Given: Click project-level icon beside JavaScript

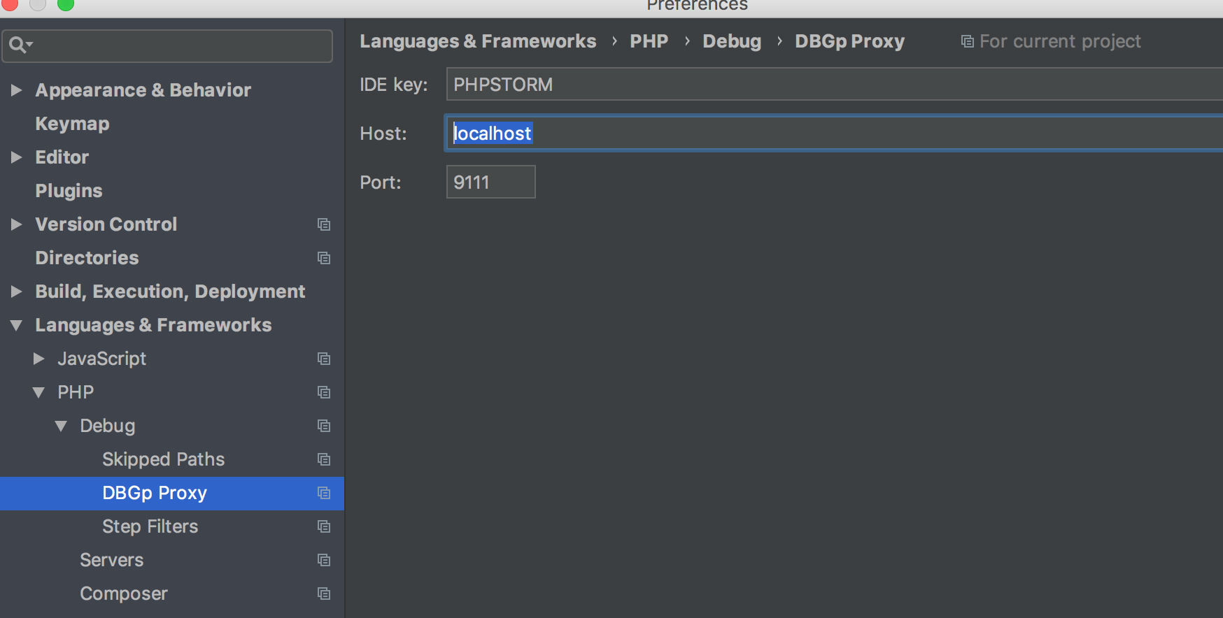Looking at the screenshot, I should [x=324, y=359].
